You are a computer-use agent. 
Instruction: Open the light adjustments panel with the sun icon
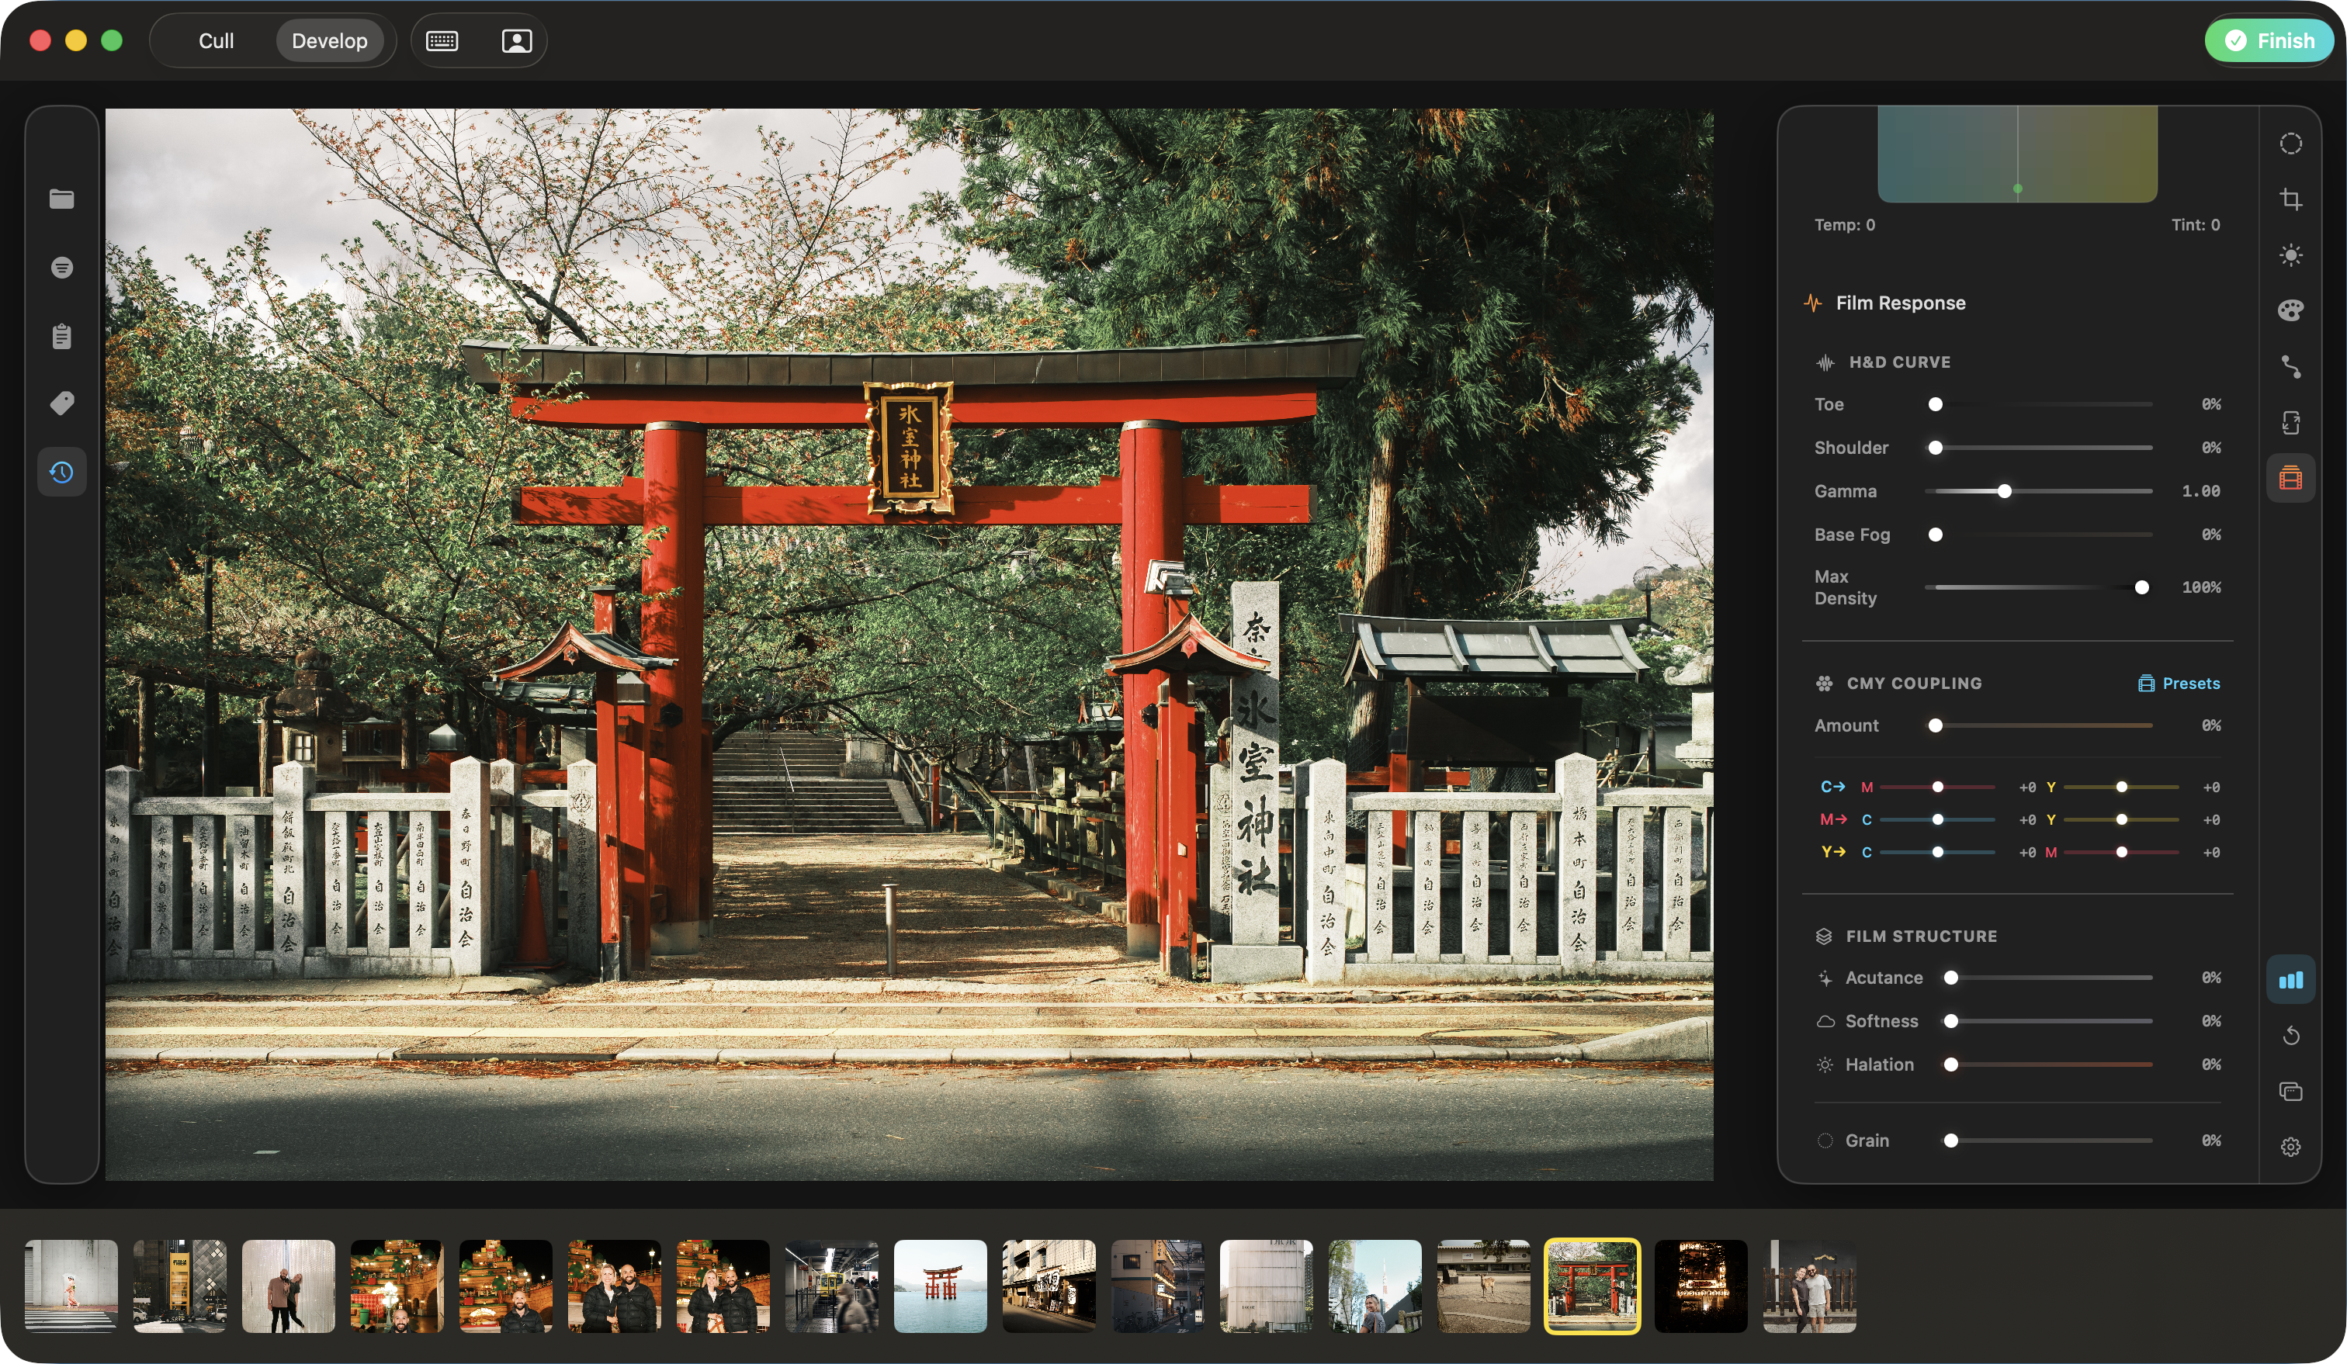2291,254
